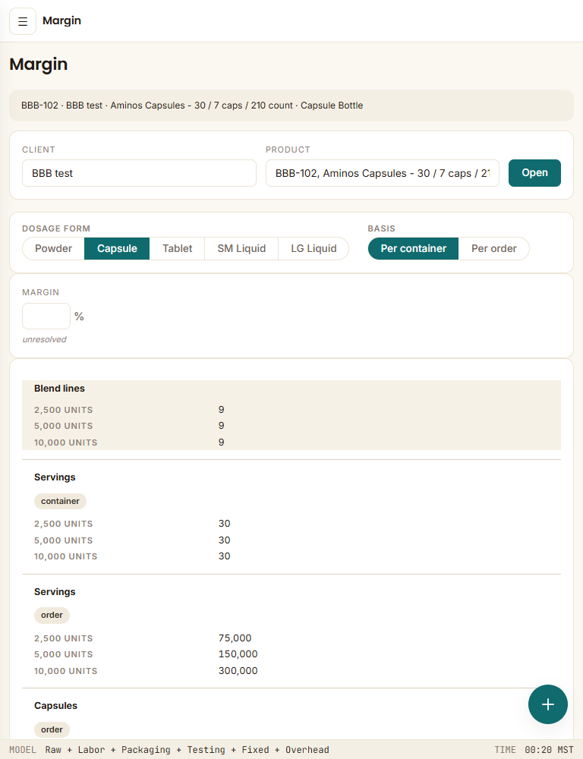Click the product summary banner BBB-102
The image size is (583, 759).
pos(291,106)
